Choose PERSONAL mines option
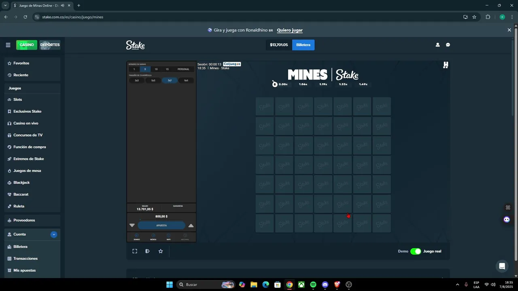This screenshot has height=291, width=518. (183, 69)
